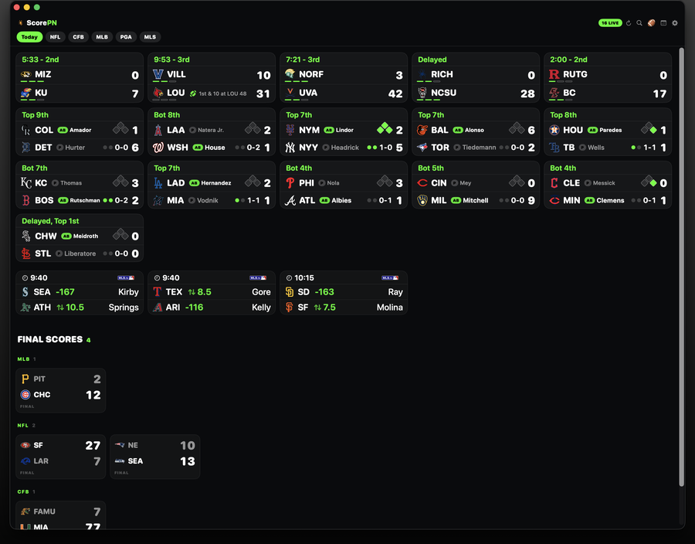Click the Royals KC logo
Image resolution: width=695 pixels, height=544 pixels.
click(x=25, y=182)
